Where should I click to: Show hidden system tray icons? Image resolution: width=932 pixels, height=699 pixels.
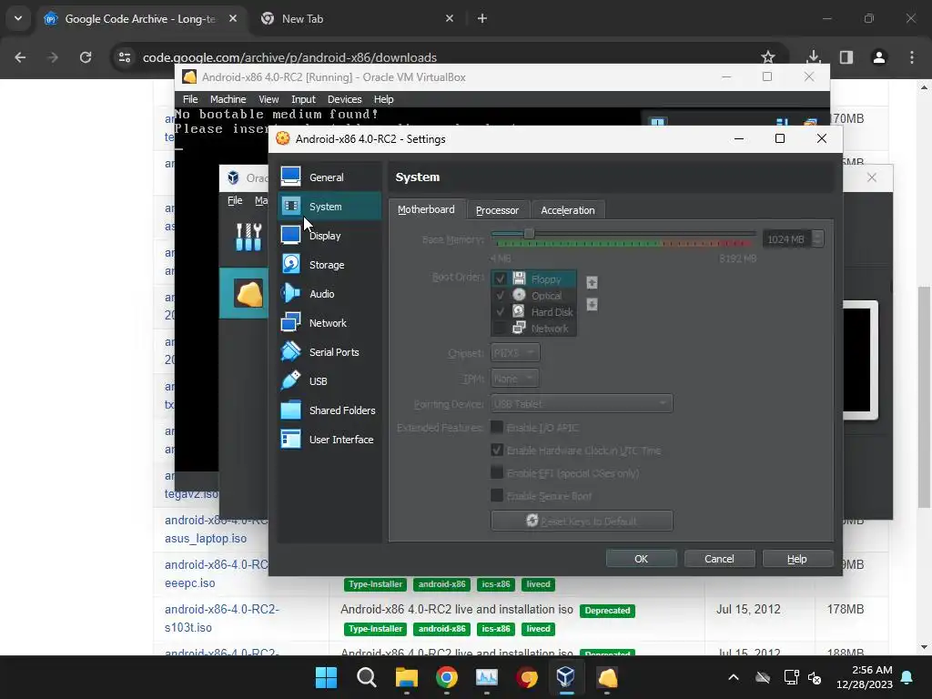(x=734, y=677)
